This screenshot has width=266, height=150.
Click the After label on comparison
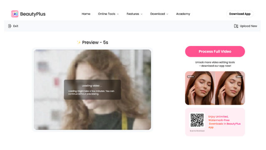239,77
